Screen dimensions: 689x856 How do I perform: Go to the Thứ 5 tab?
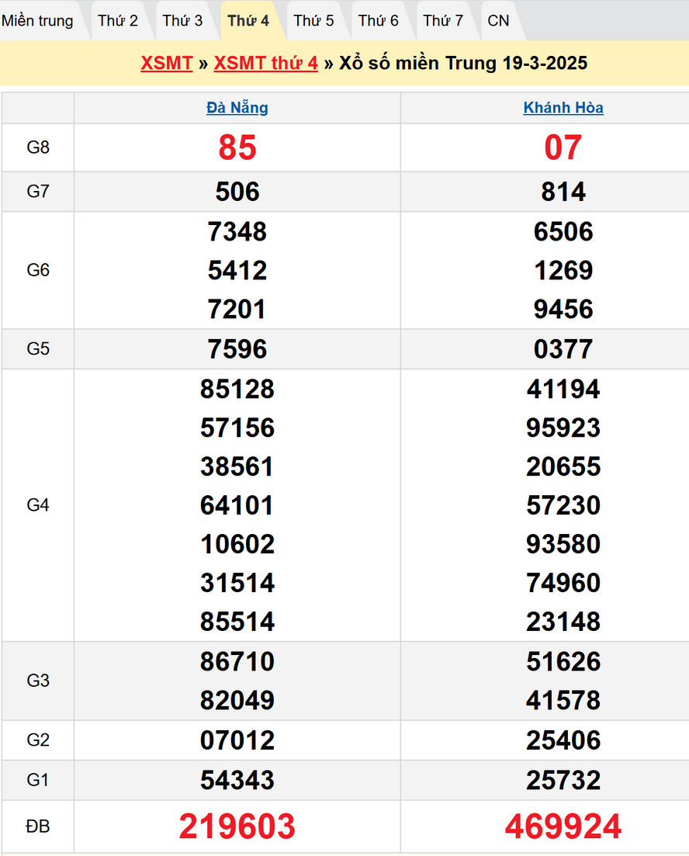pos(313,21)
